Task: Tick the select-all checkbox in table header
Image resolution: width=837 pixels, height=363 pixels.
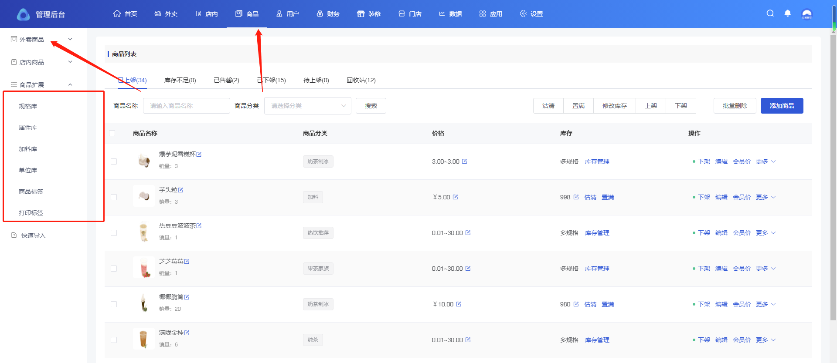Action: click(x=112, y=133)
